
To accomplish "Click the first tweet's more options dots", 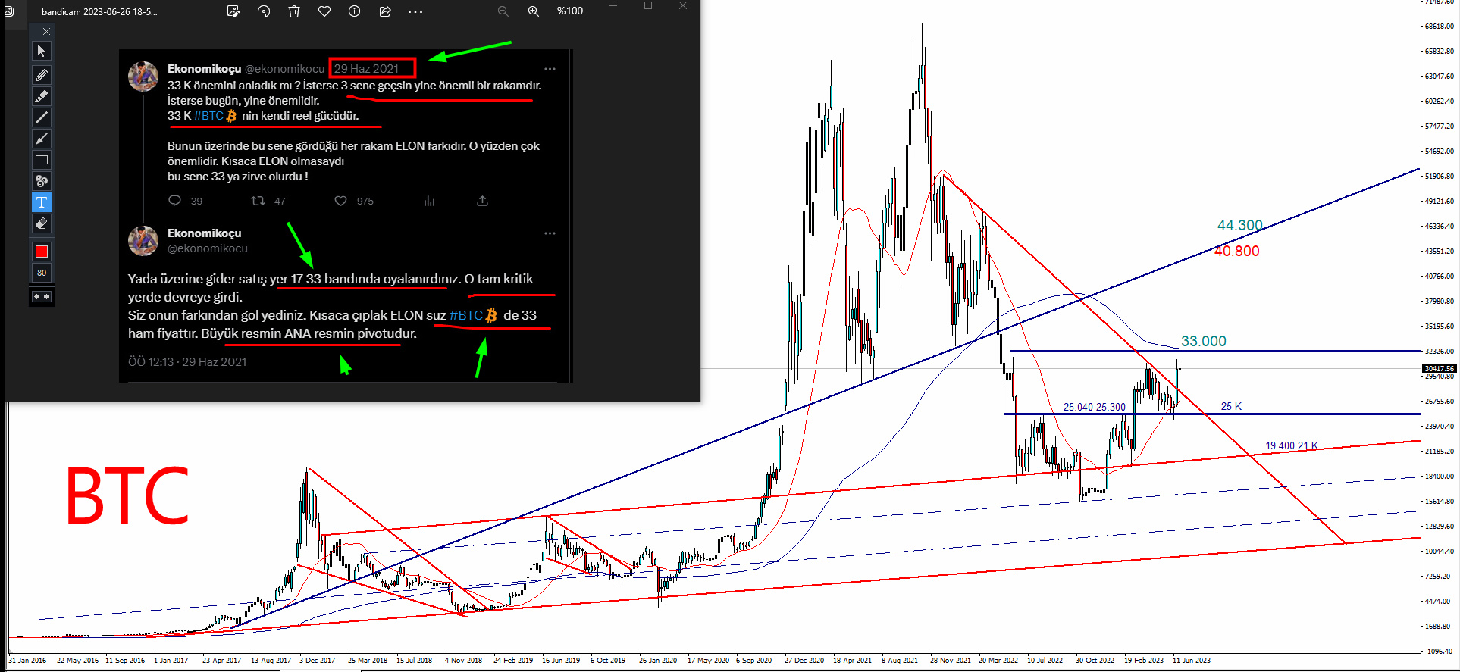I will point(550,69).
